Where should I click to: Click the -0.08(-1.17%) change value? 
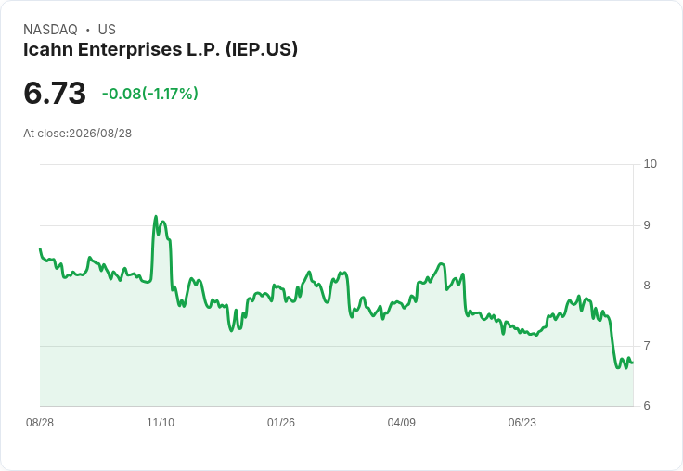click(149, 94)
